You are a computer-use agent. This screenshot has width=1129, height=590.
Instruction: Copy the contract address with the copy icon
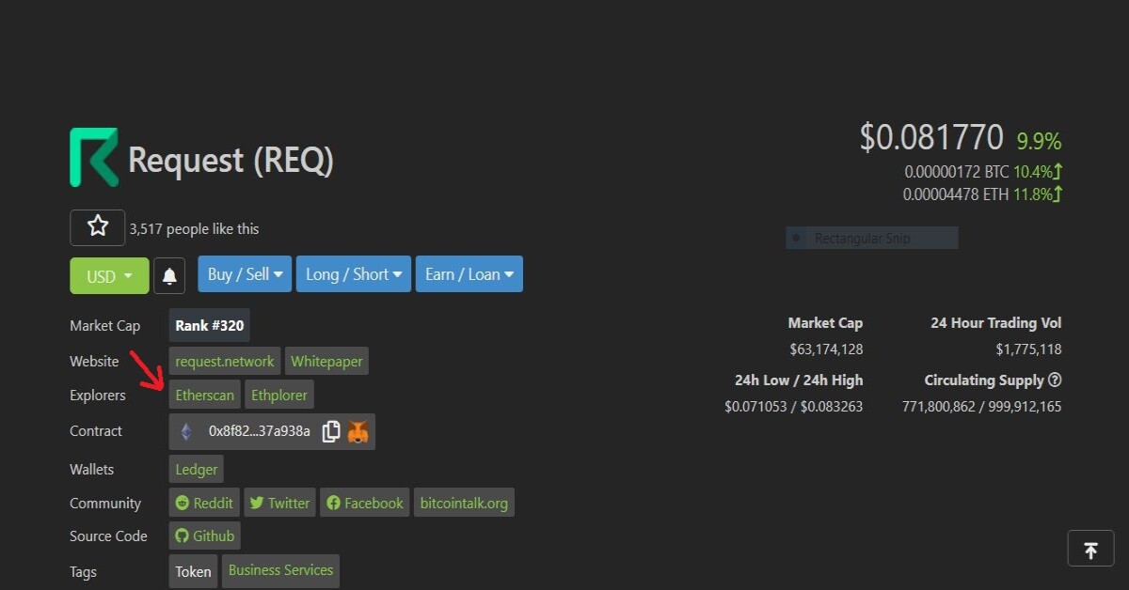click(331, 431)
